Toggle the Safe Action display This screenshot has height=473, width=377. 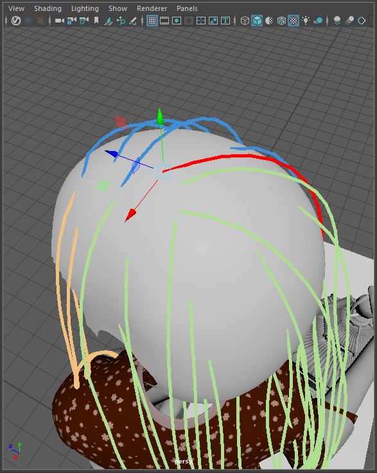point(213,21)
